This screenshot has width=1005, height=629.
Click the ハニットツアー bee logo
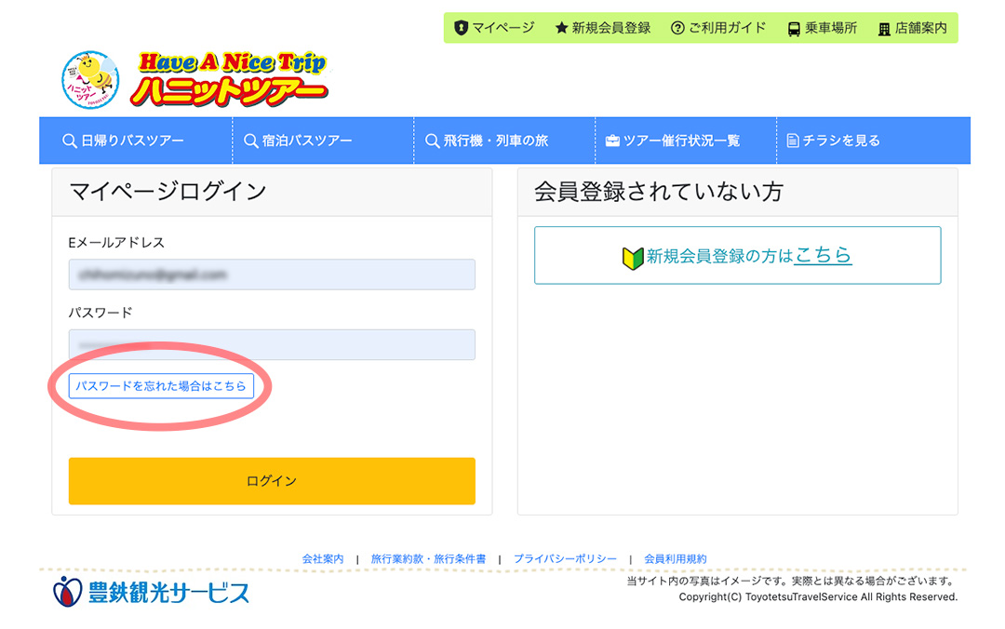(x=88, y=79)
